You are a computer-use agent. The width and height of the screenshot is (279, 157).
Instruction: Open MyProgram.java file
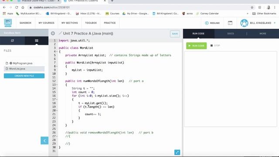pos(22,63)
